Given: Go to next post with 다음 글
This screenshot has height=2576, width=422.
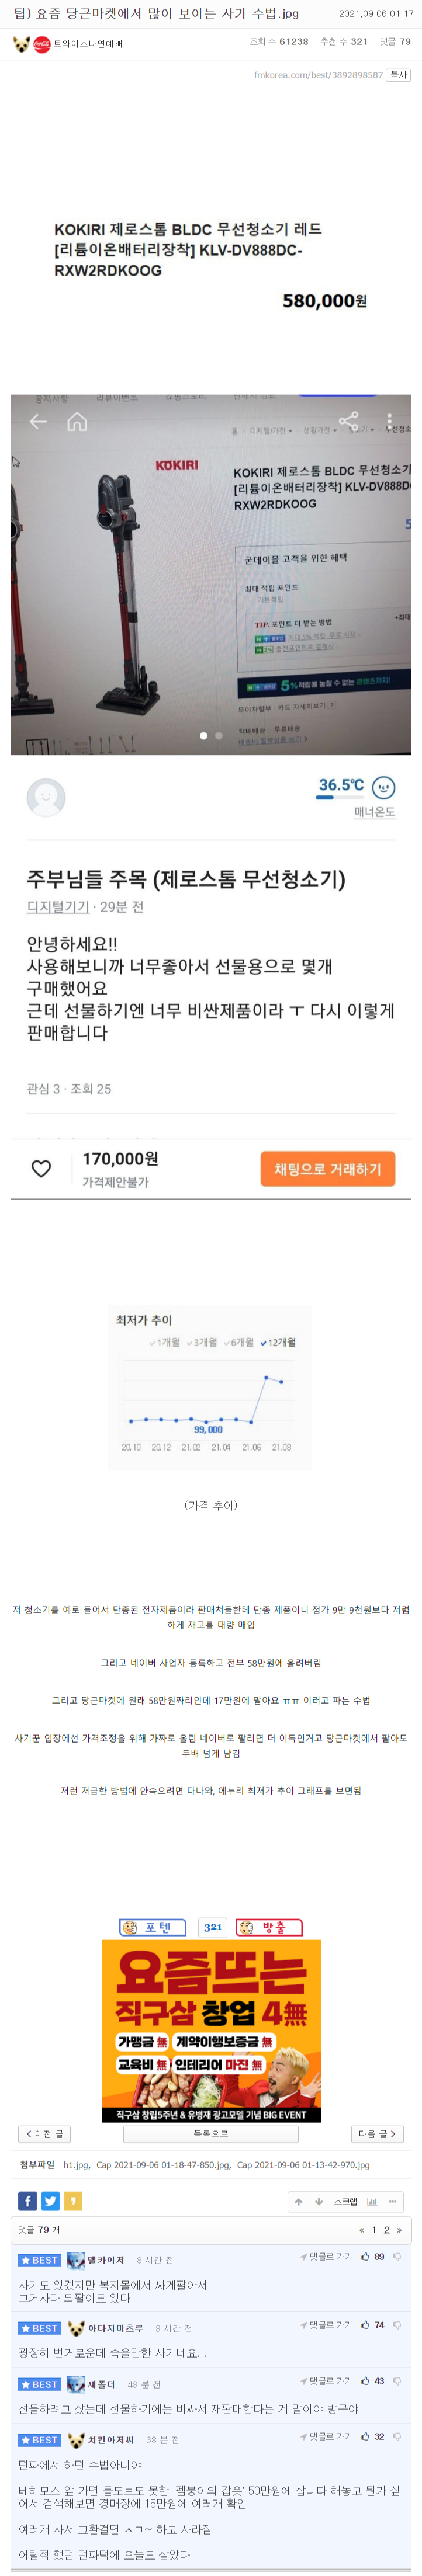Looking at the screenshot, I should click(x=377, y=2133).
